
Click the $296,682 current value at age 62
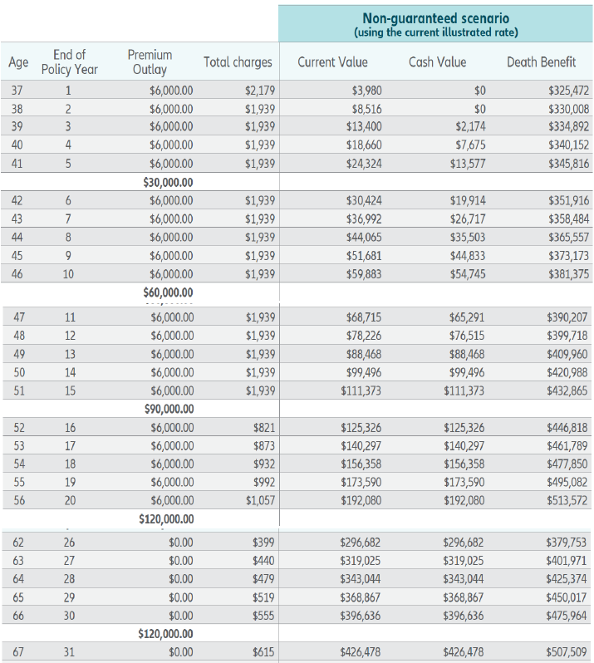click(x=361, y=542)
